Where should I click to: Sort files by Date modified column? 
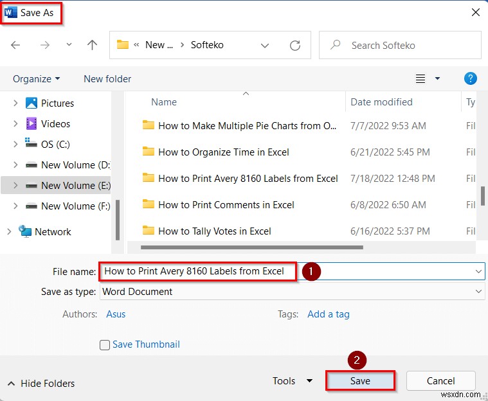tap(381, 102)
